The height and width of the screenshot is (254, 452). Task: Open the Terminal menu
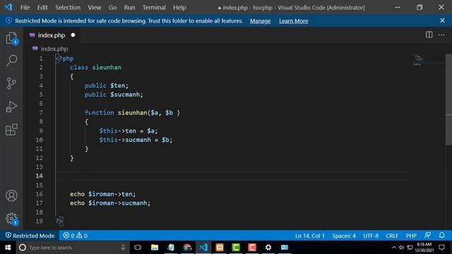tap(154, 8)
